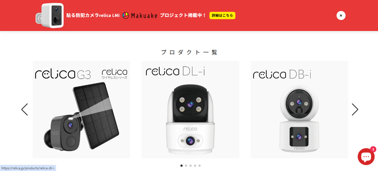Click the 貼る防犯カメラrelica LMi banner text

(x=93, y=15)
